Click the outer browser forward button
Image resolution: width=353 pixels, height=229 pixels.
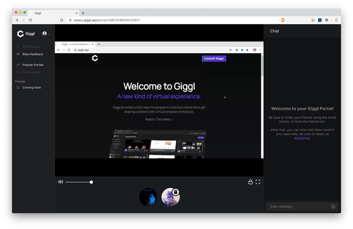point(24,20)
